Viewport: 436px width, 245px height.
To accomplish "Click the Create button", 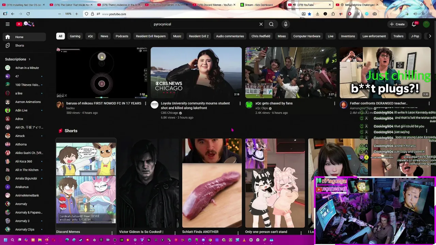I will pyautogui.click(x=398, y=24).
